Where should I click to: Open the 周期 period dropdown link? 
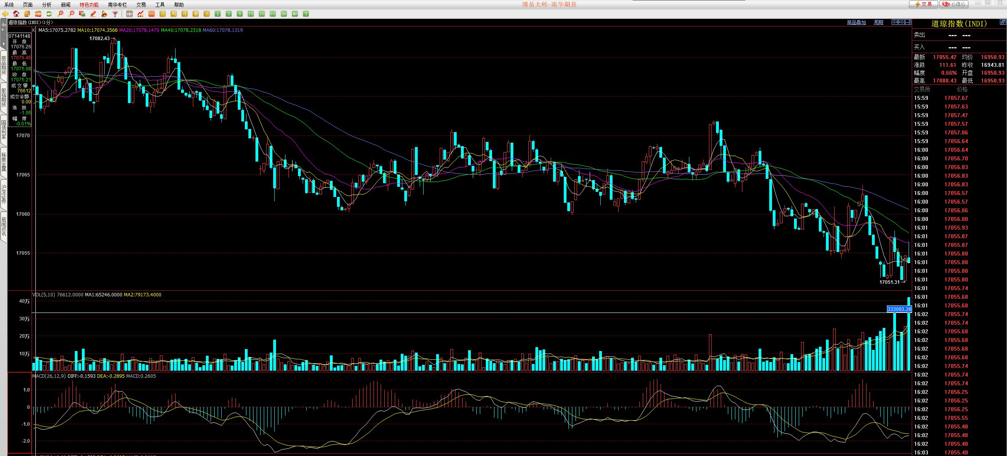click(878, 22)
